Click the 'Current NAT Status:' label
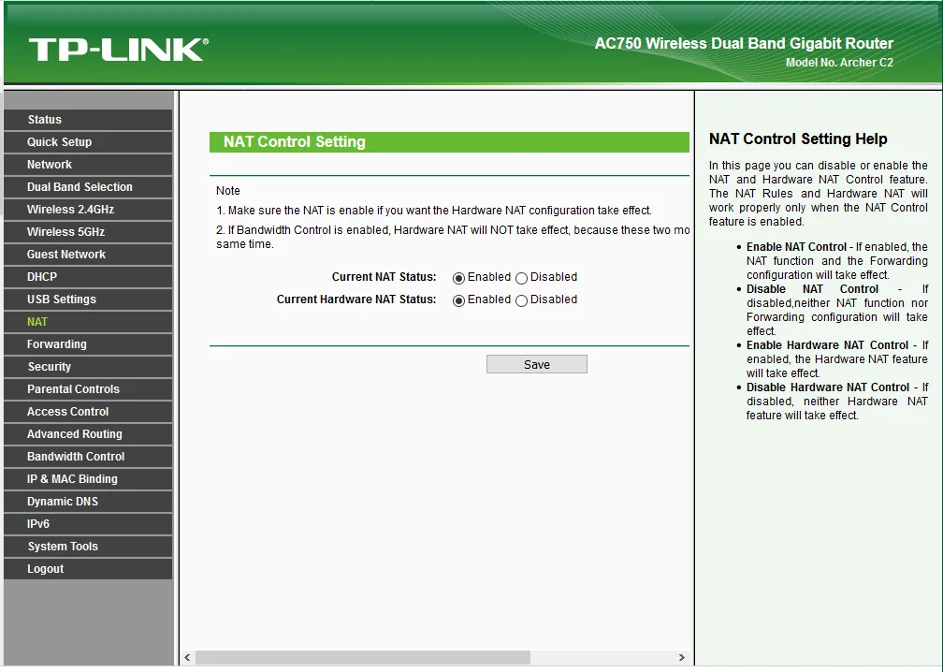Viewport: 943px width, 672px height. coord(384,277)
